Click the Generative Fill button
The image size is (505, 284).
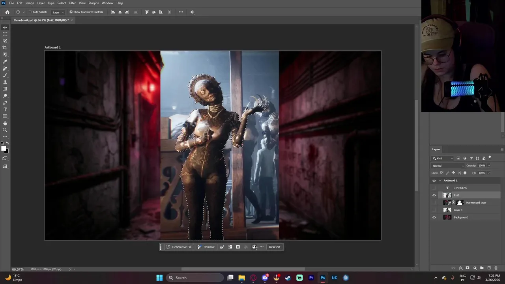click(179, 247)
